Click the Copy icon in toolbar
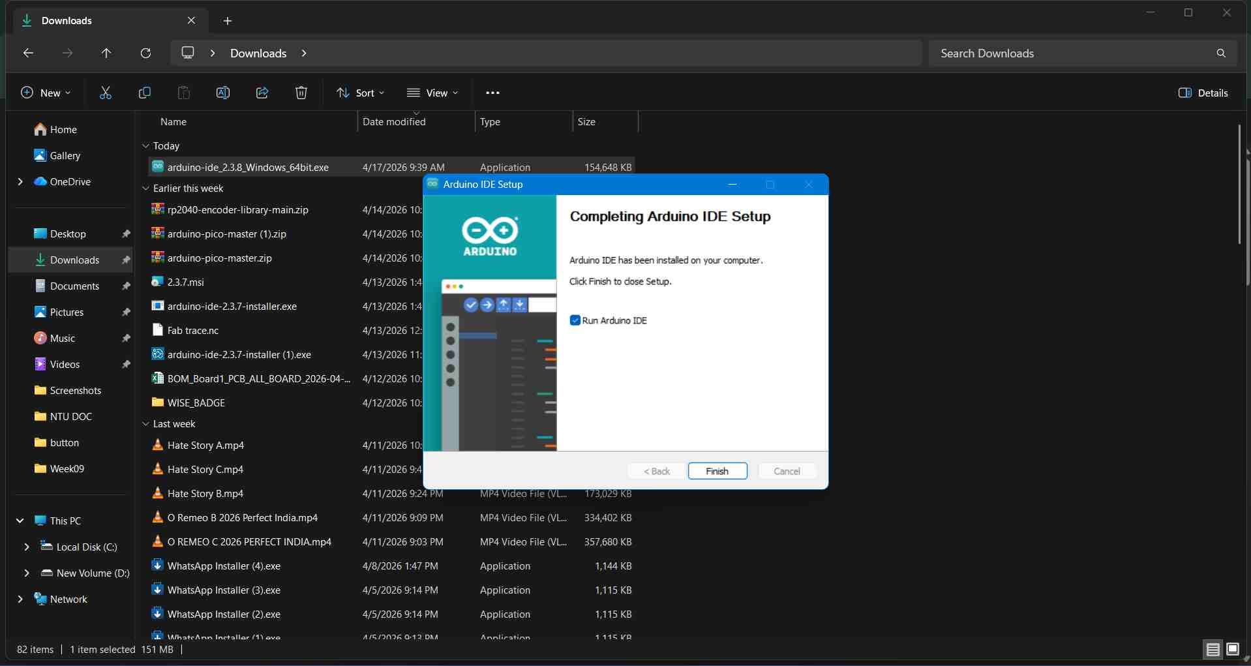The height and width of the screenshot is (666, 1251). coord(145,93)
